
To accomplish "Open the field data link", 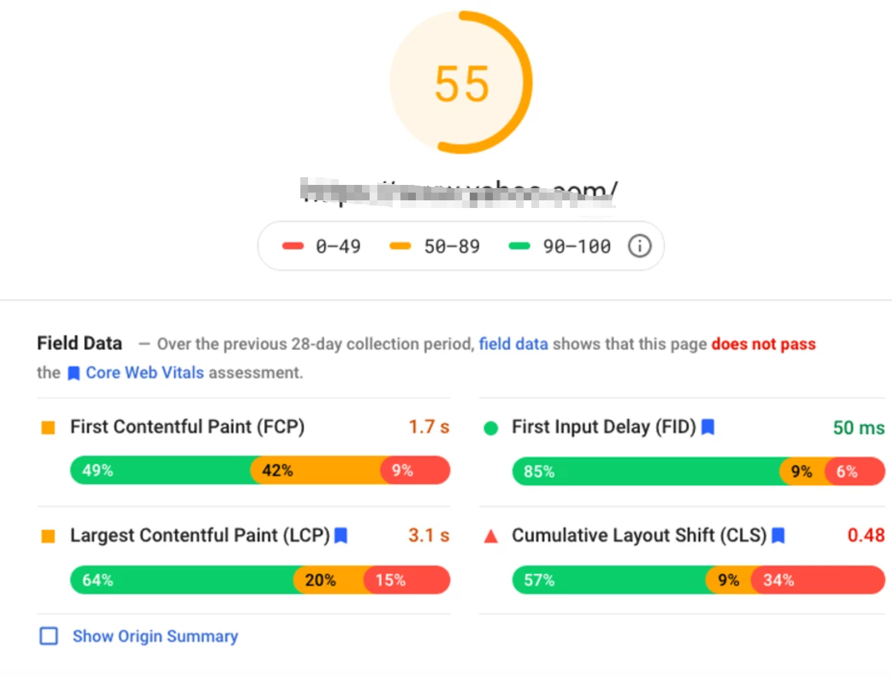I will click(x=513, y=343).
